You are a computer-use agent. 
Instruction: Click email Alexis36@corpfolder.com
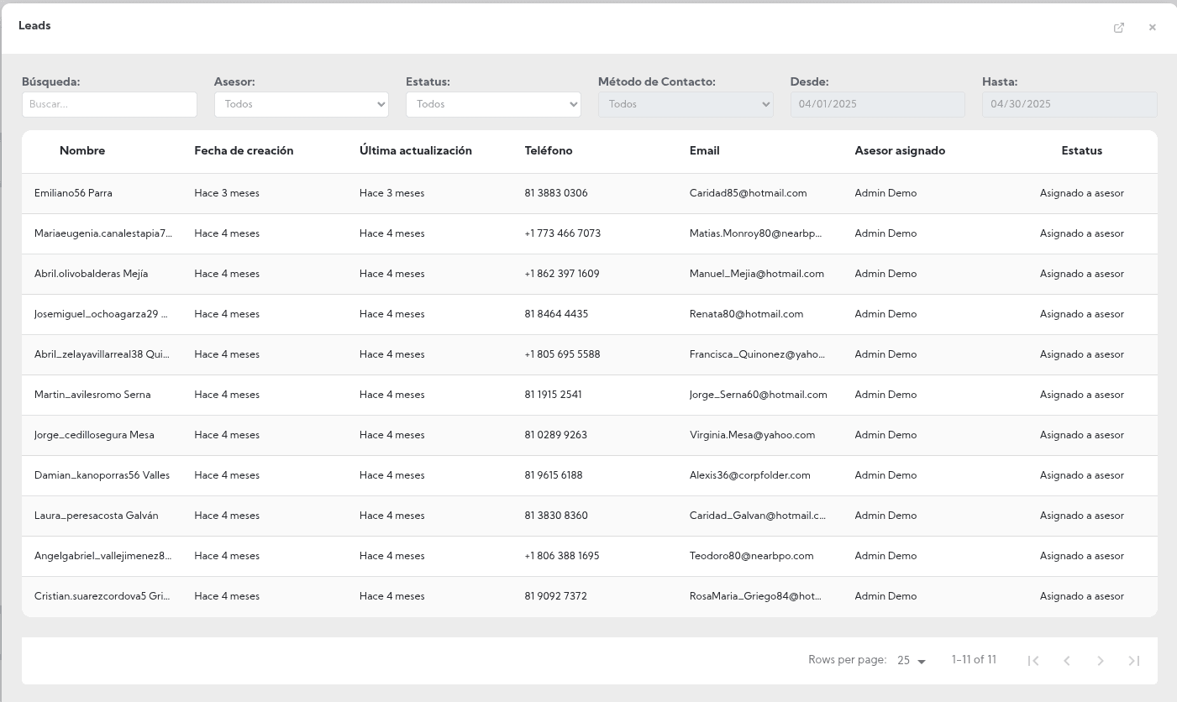tap(749, 475)
